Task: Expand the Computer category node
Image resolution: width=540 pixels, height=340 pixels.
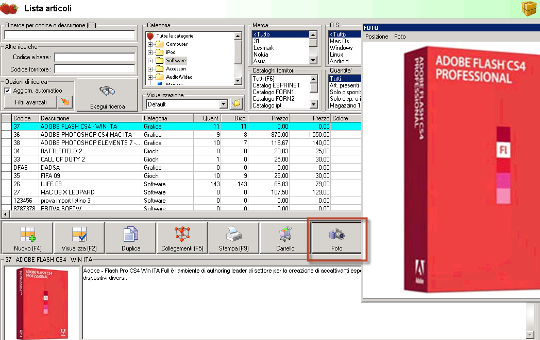Action: tap(150, 44)
